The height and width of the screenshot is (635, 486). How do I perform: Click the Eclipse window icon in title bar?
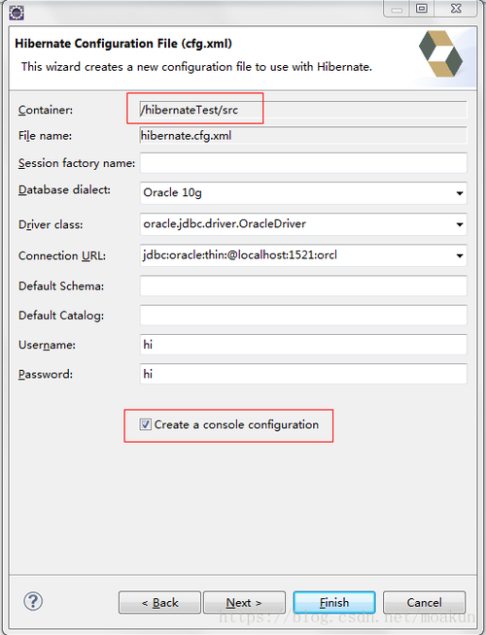click(17, 13)
